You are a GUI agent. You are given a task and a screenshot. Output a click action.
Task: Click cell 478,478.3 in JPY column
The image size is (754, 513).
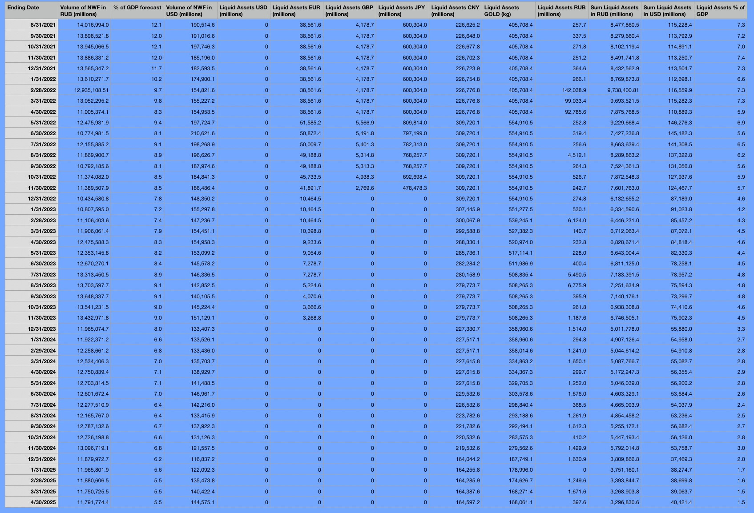point(403,188)
